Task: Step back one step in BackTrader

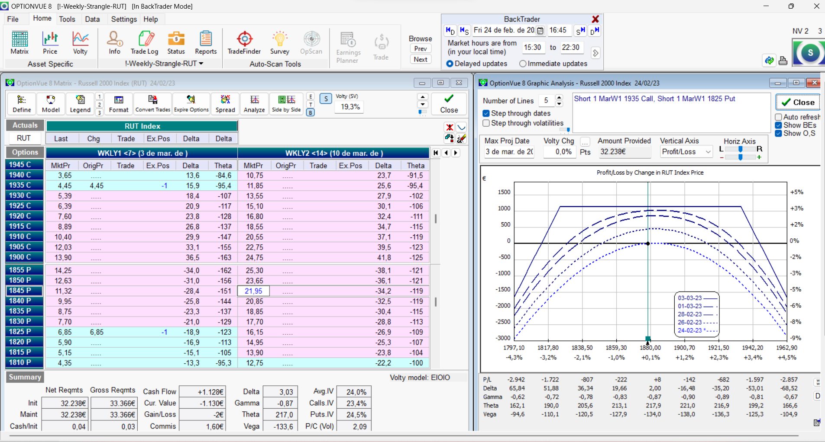Action: (x=464, y=31)
